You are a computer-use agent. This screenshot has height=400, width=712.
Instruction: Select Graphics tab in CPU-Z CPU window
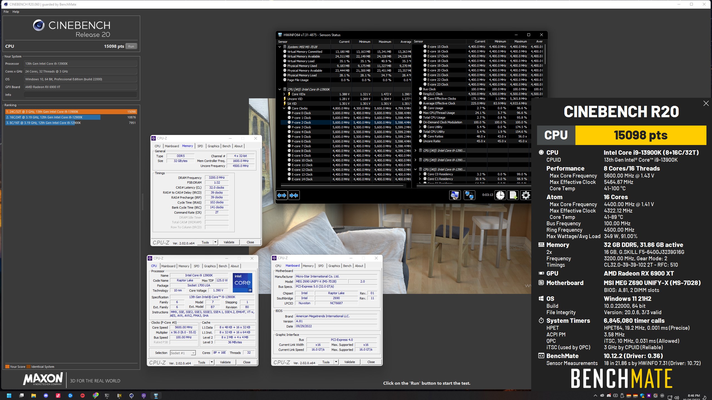coord(210,266)
